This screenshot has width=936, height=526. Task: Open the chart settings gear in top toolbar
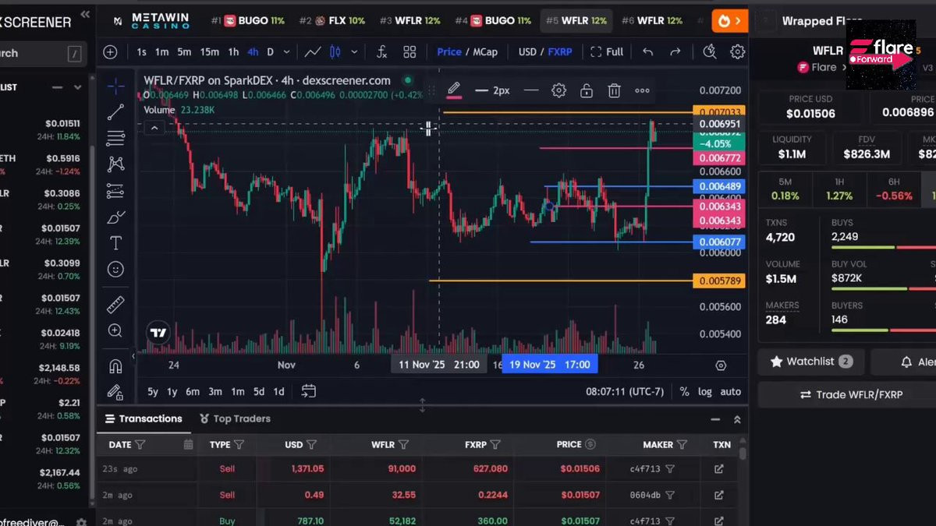[737, 52]
